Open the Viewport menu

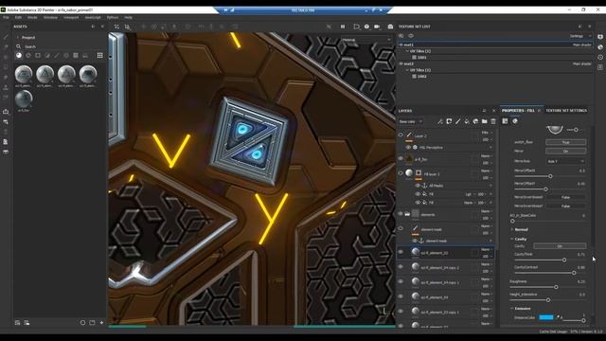coord(71,17)
